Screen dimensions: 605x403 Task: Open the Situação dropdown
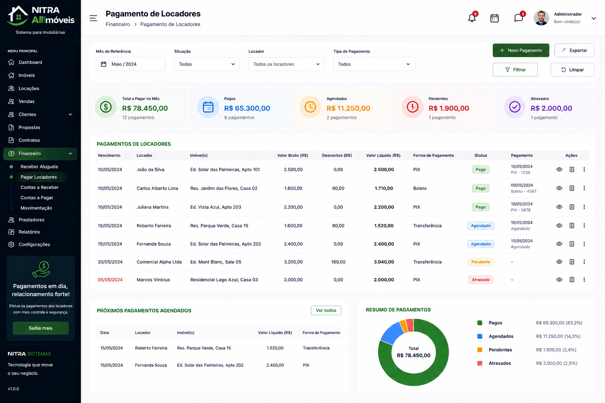(x=207, y=64)
